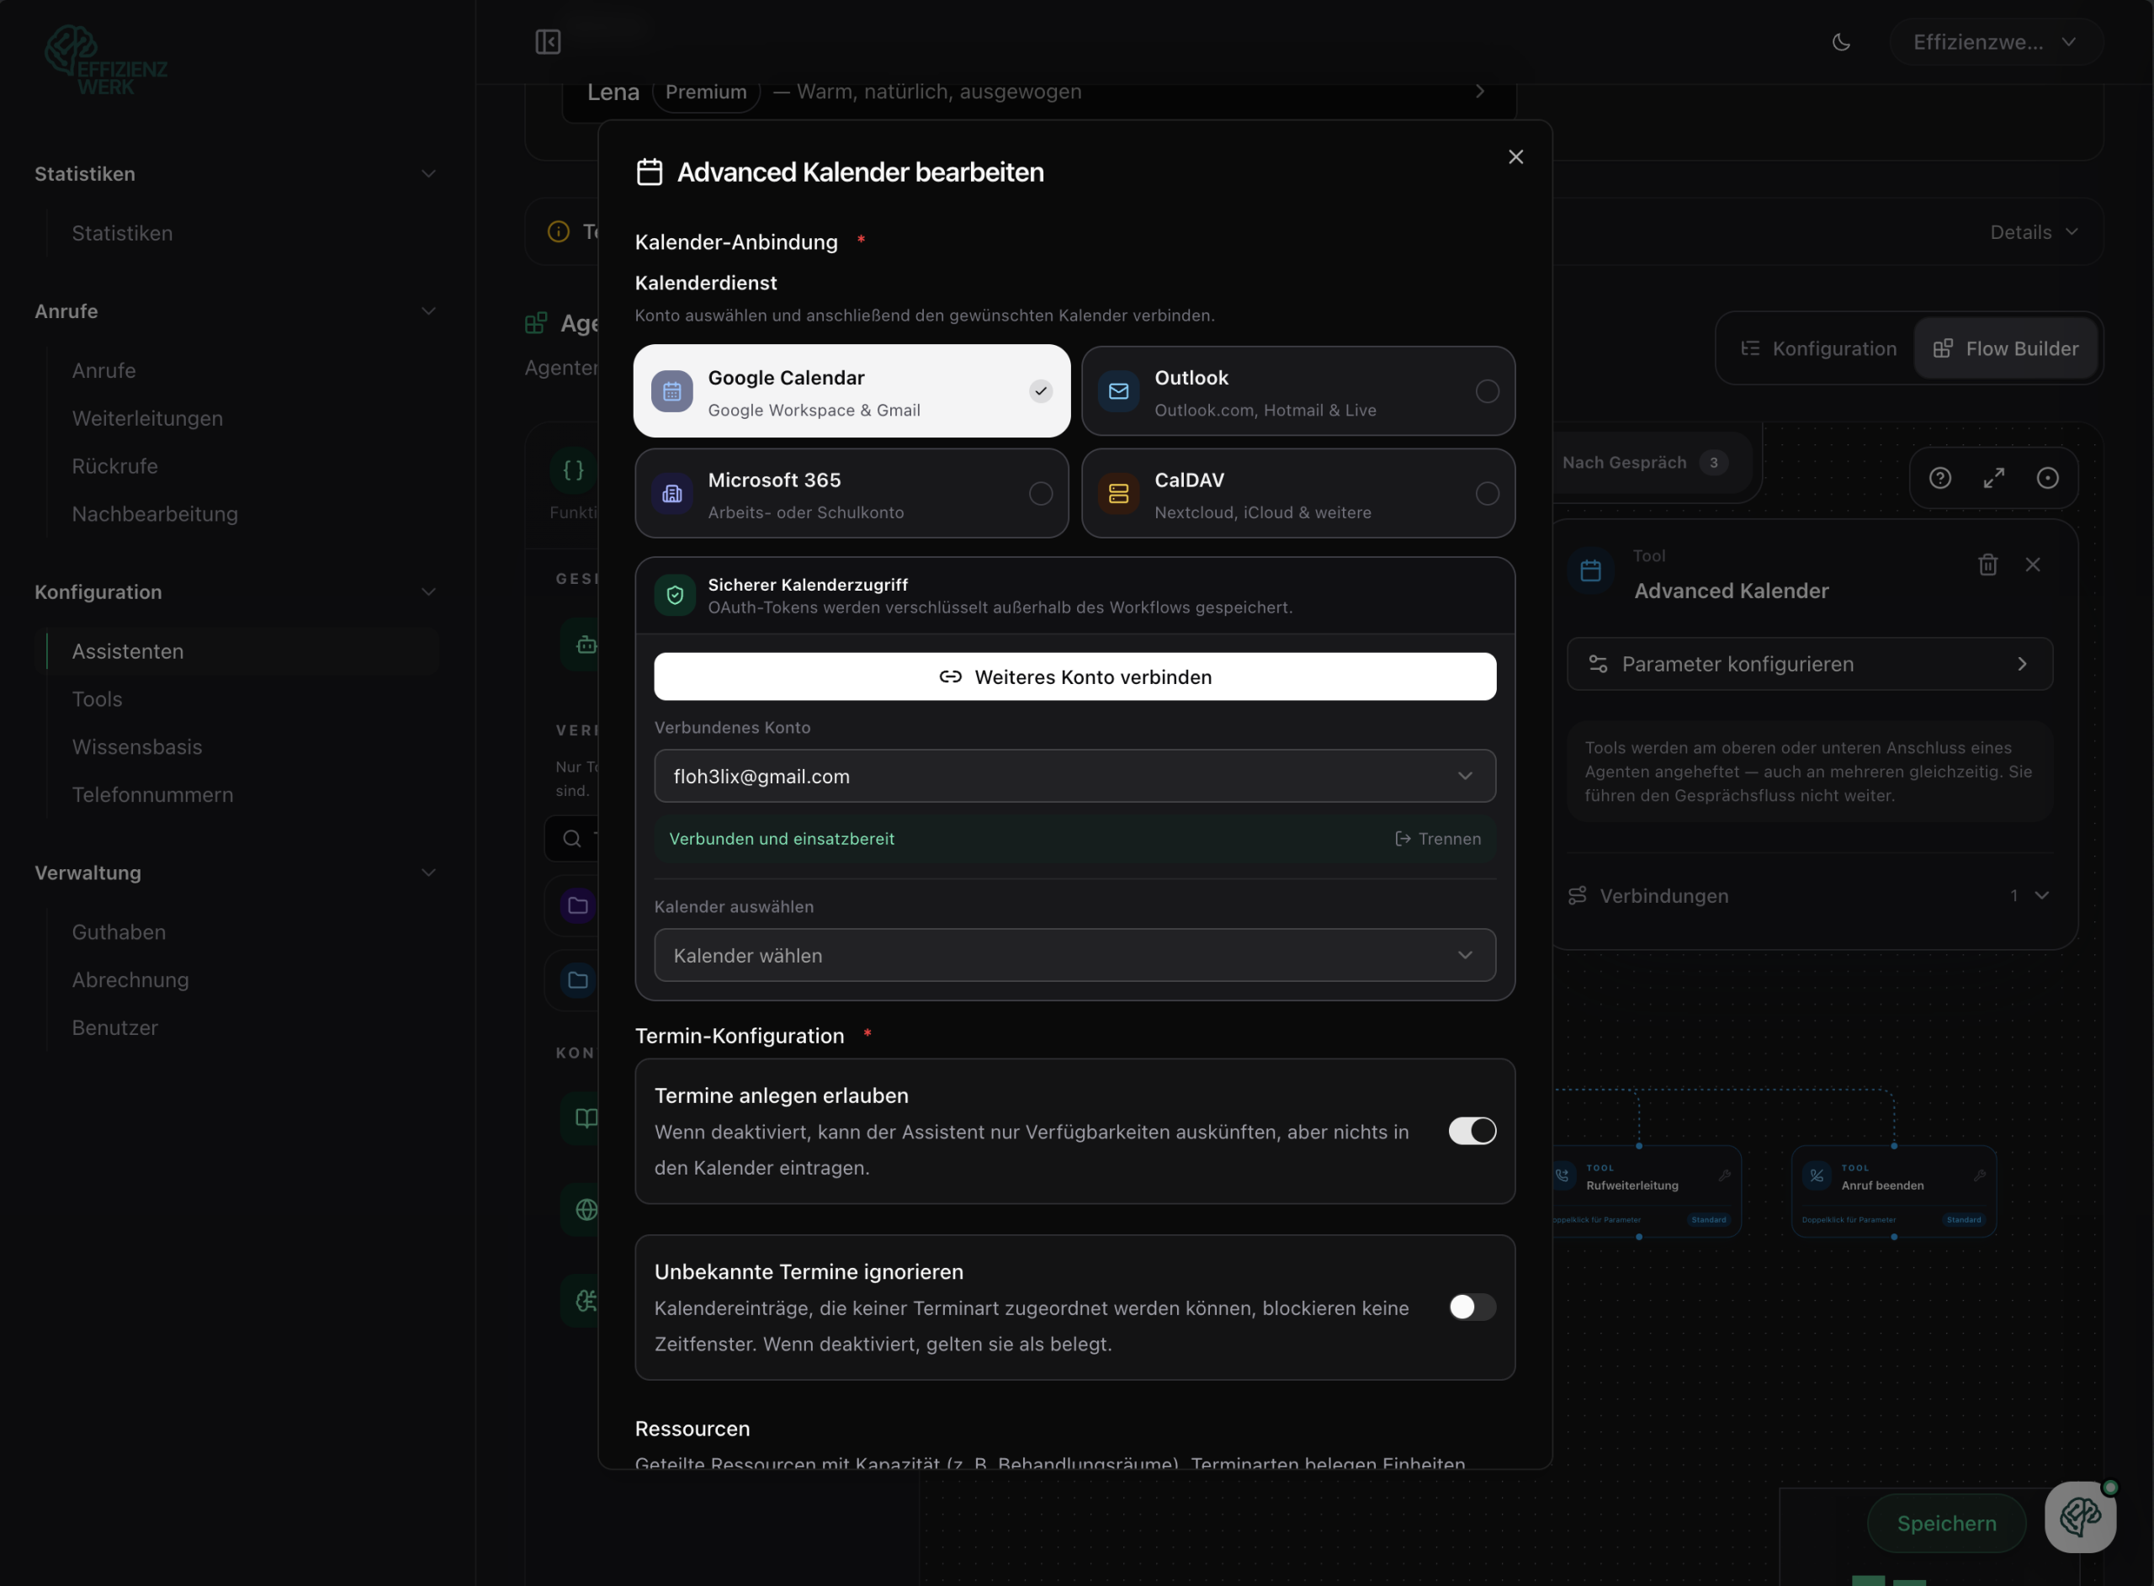Enable Unbekannte Termine ignorieren switch
The image size is (2154, 1586).
click(x=1472, y=1307)
